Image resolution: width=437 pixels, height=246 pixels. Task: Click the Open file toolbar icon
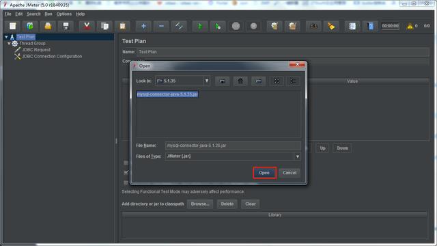(48, 26)
